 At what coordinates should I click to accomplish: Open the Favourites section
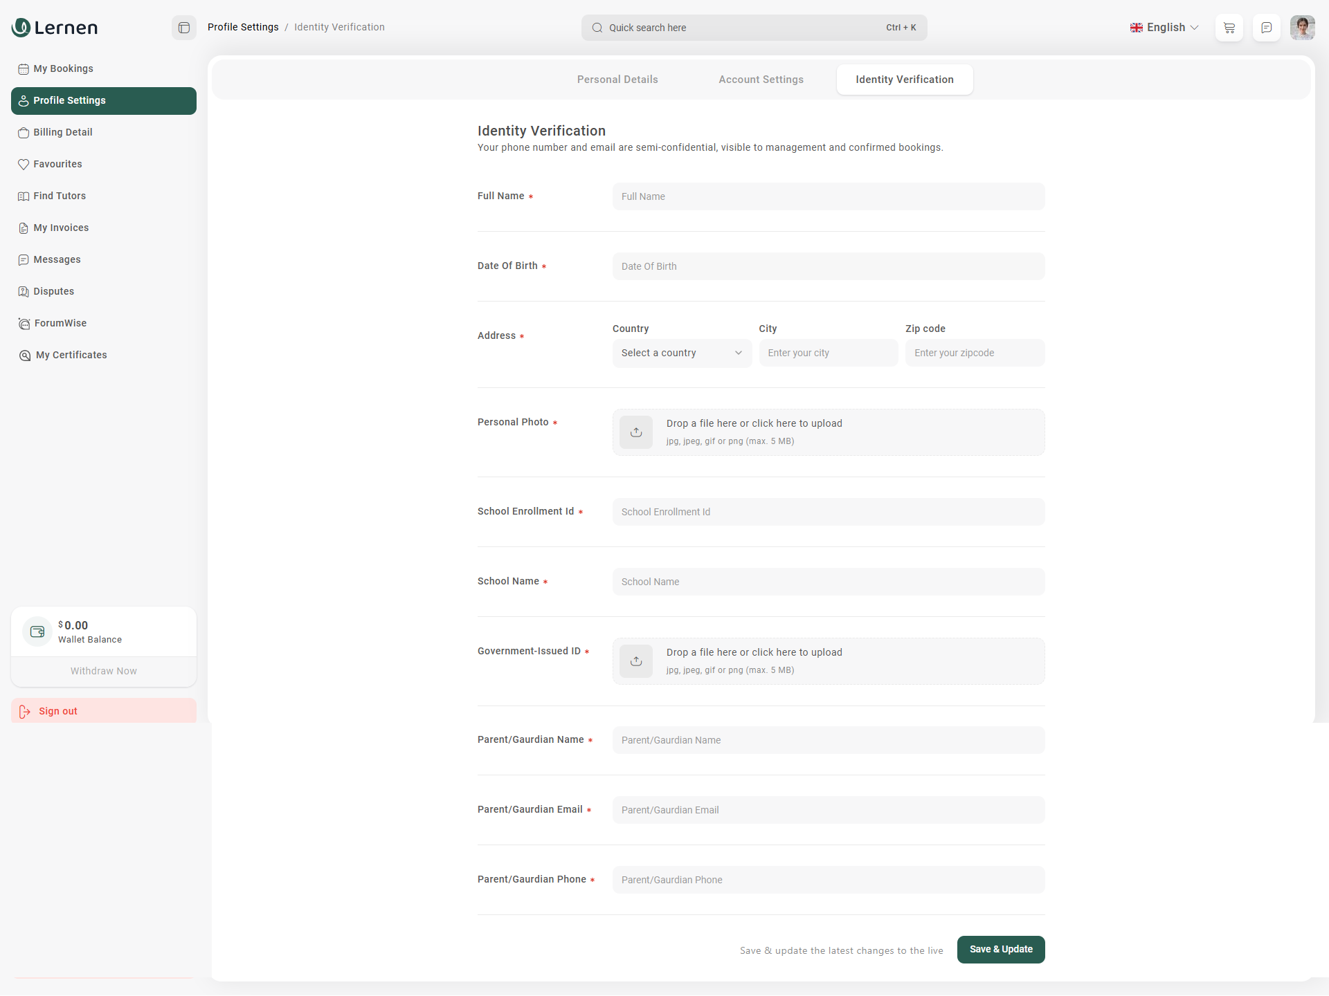pos(58,164)
